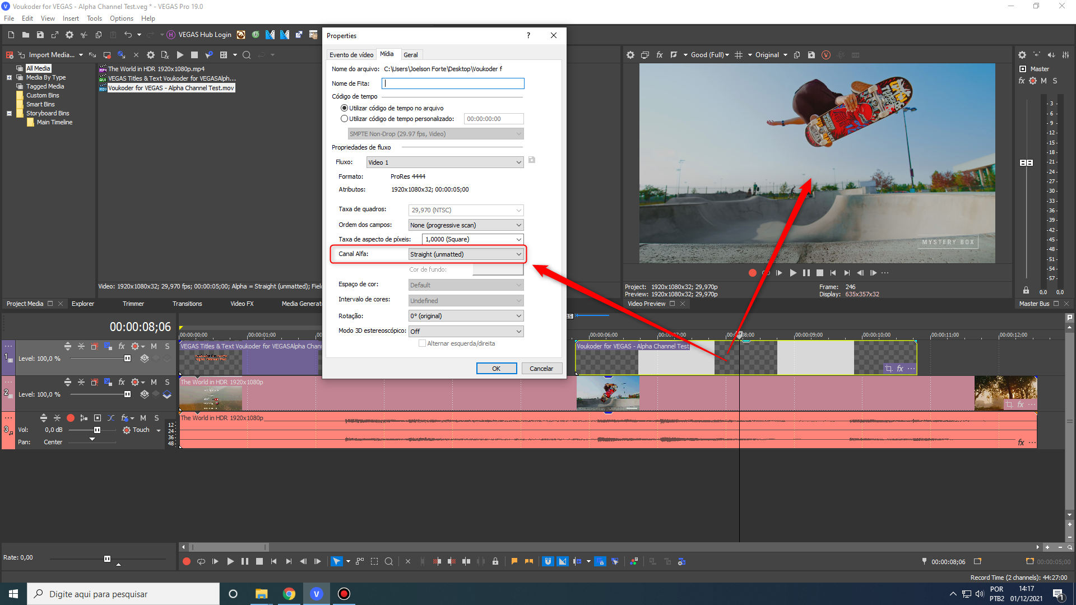The width and height of the screenshot is (1076, 605).
Task: Click the Voukoder clip event fx icon
Action: pyautogui.click(x=900, y=369)
